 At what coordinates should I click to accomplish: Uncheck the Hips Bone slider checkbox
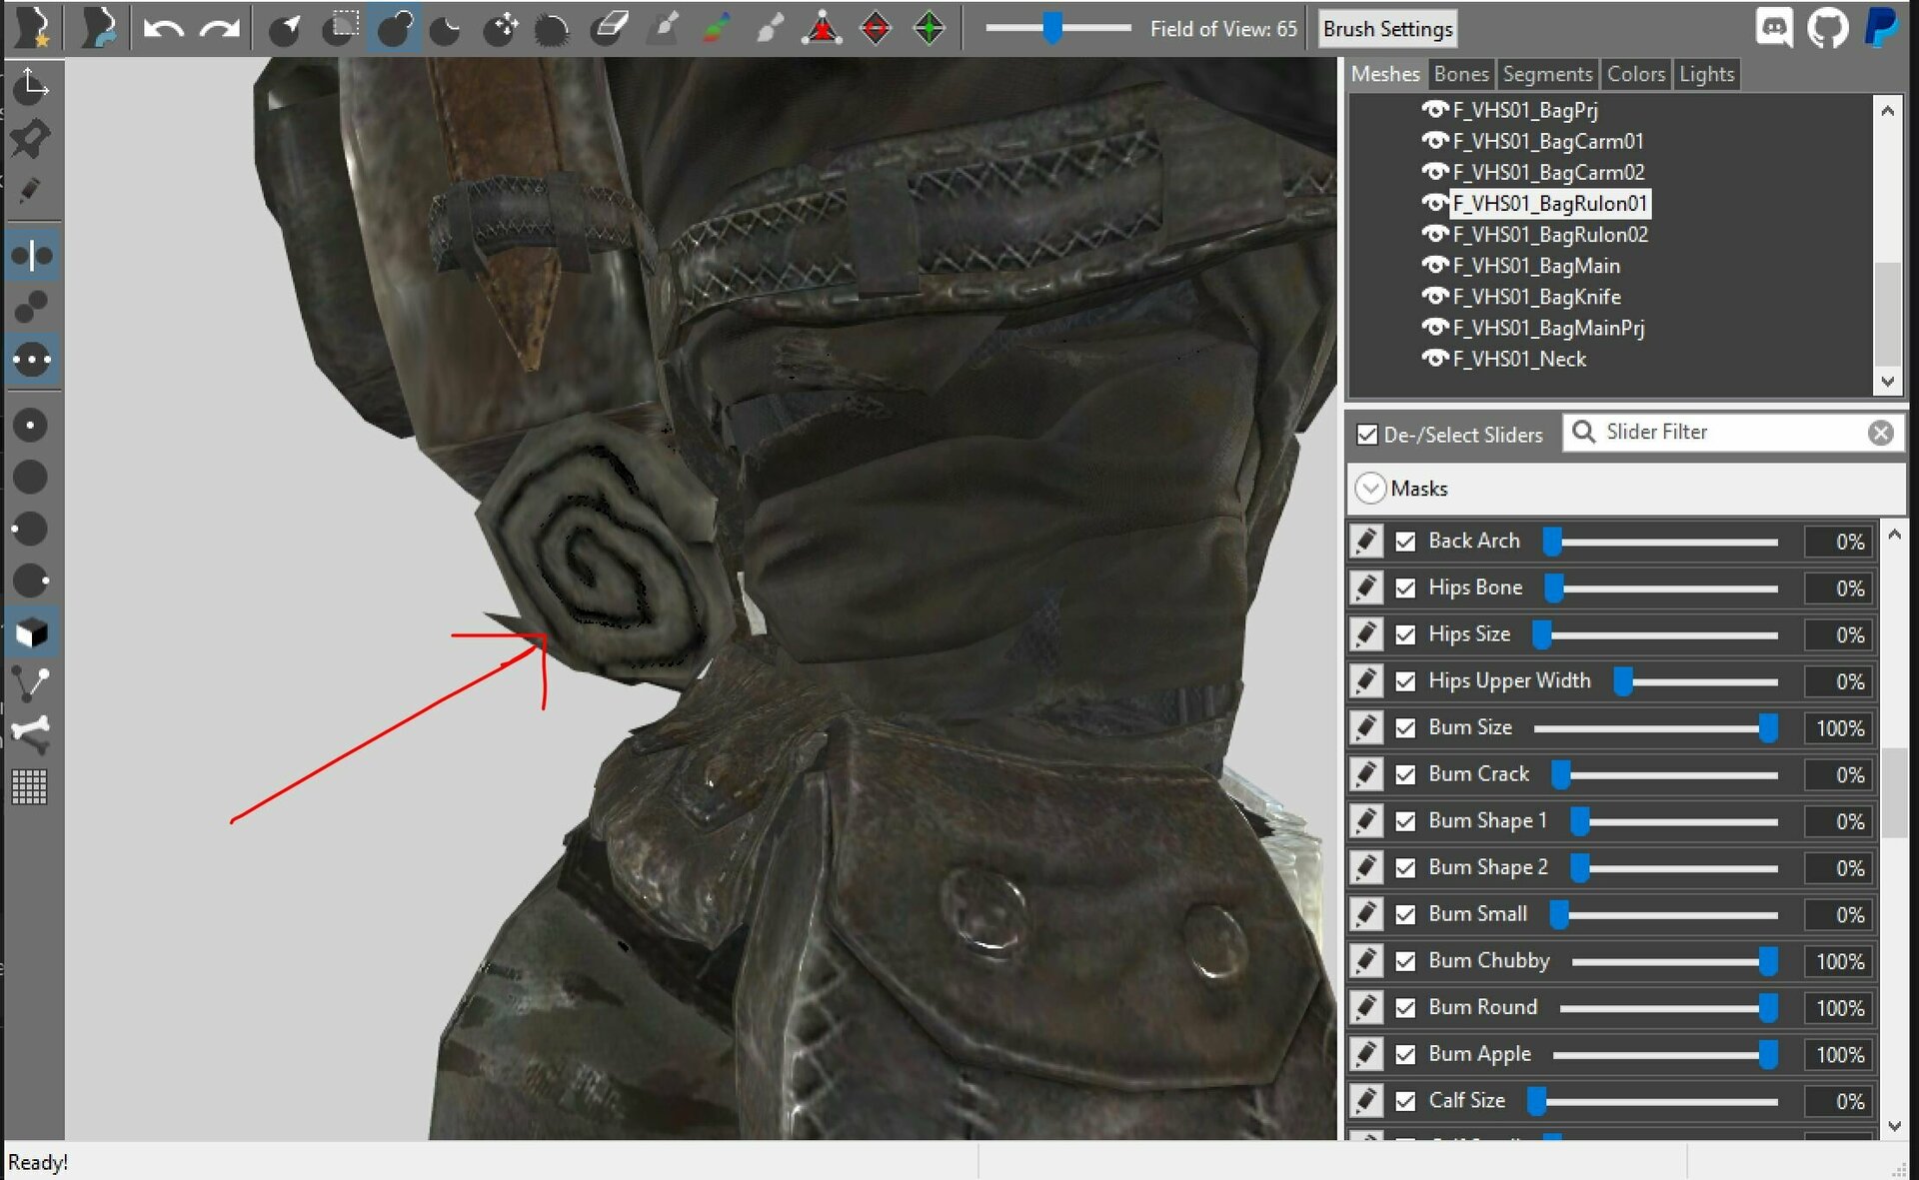(1405, 589)
